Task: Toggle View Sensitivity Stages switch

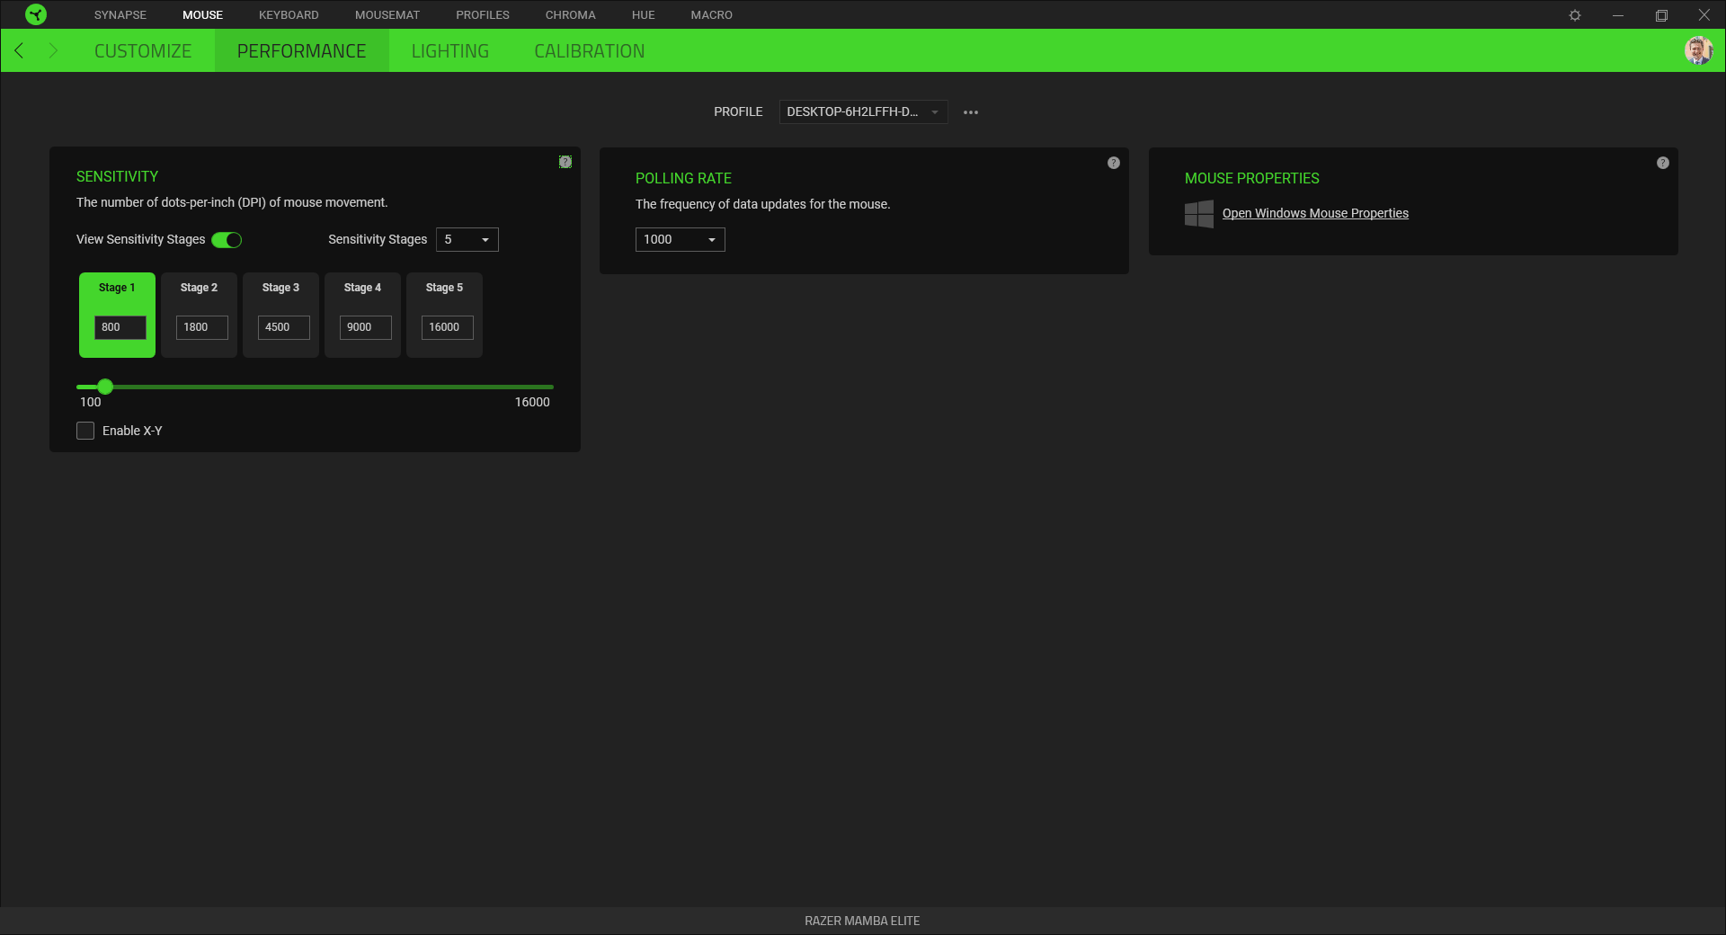Action: click(x=227, y=240)
